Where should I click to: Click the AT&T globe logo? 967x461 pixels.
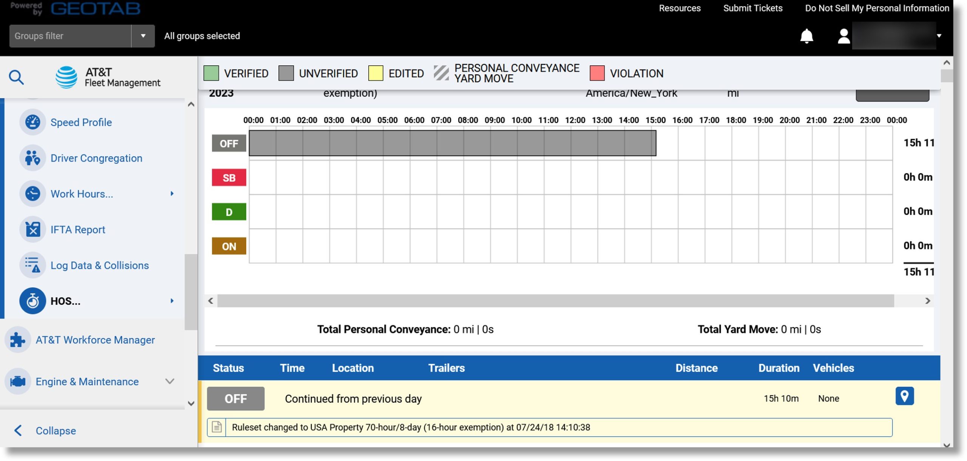point(66,77)
